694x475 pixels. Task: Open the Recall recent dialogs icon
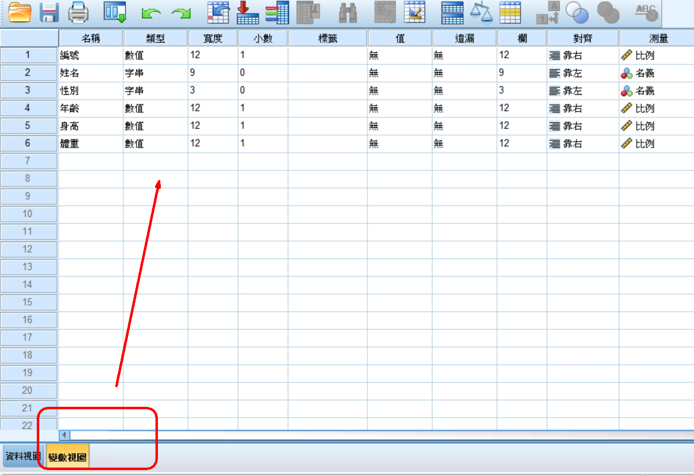click(x=115, y=12)
